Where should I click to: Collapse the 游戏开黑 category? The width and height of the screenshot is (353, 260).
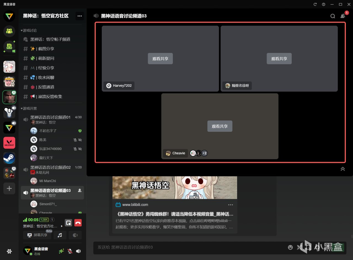pos(29,109)
